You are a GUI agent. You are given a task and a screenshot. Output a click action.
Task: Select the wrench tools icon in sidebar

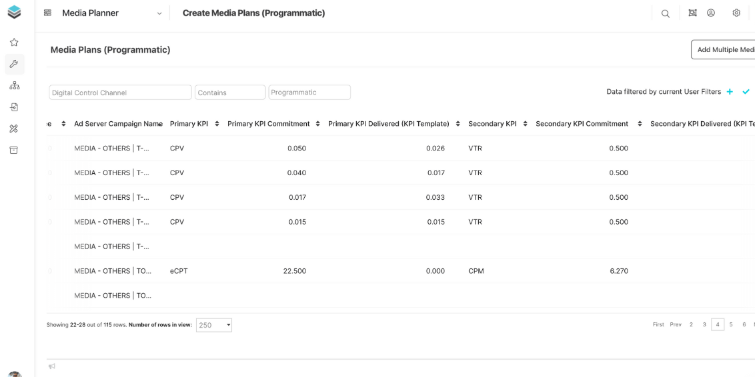tap(14, 64)
